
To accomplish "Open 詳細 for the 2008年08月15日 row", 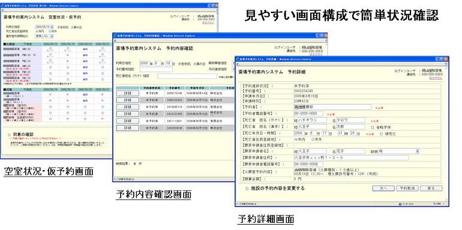I will tap(127, 100).
